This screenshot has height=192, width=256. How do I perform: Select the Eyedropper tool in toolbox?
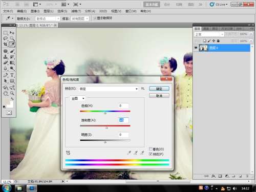click(x=12, y=45)
